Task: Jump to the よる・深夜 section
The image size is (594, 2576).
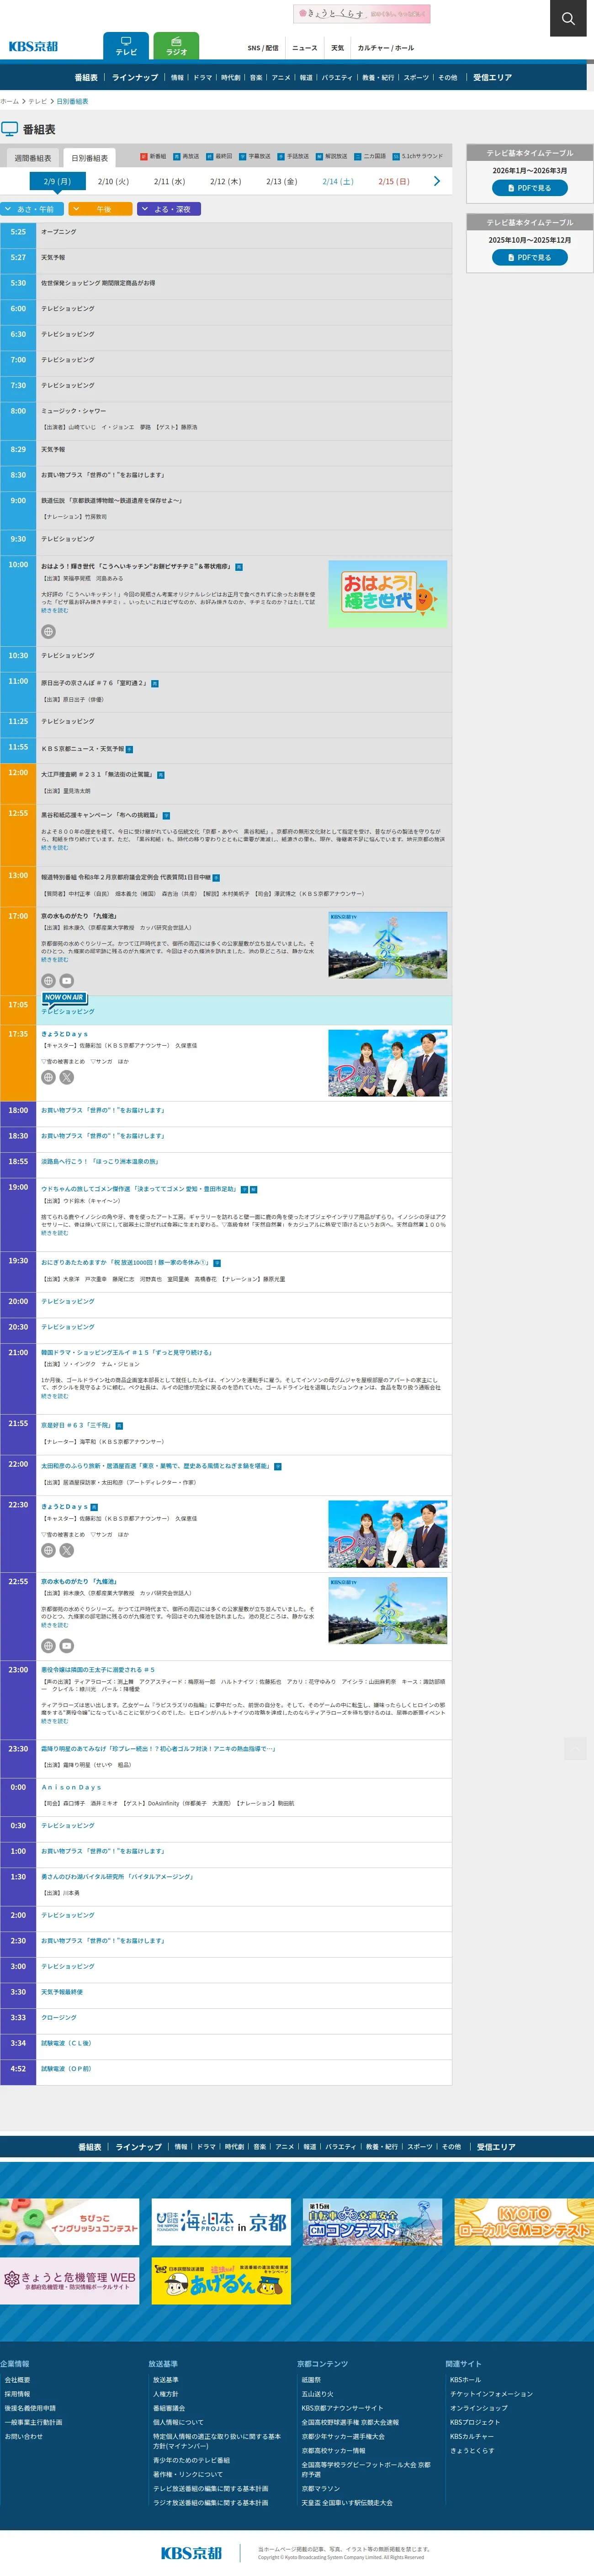Action: pyautogui.click(x=169, y=209)
